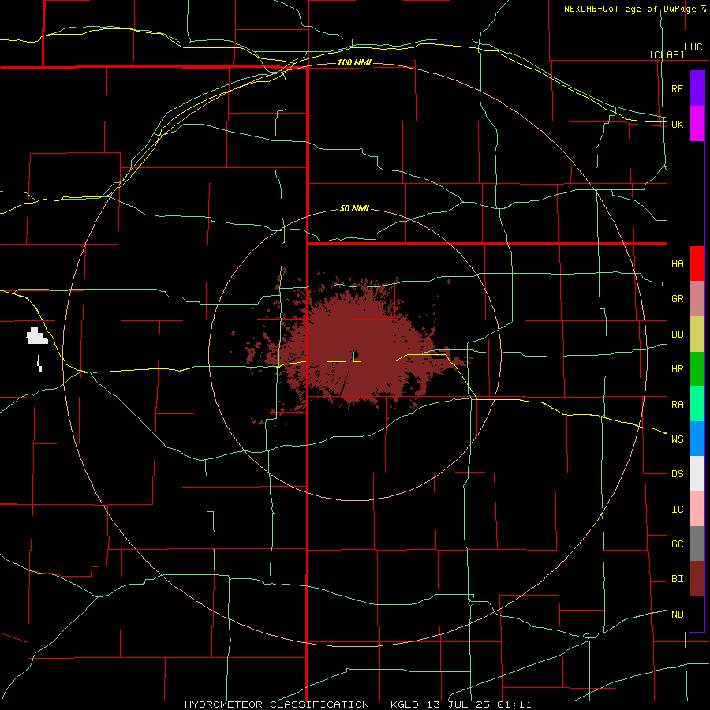This screenshot has width=710, height=710.
Task: Click the white dry snow echo patch
Action: point(37,335)
